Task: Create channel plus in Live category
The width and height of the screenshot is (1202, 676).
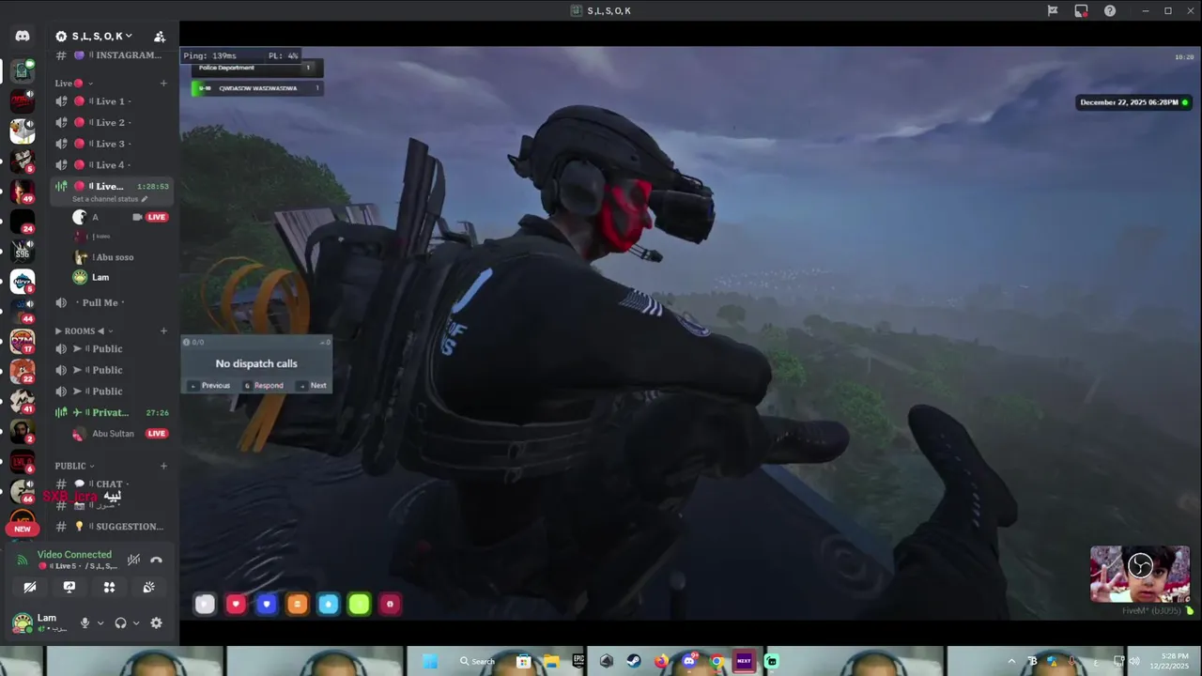Action: click(x=163, y=84)
